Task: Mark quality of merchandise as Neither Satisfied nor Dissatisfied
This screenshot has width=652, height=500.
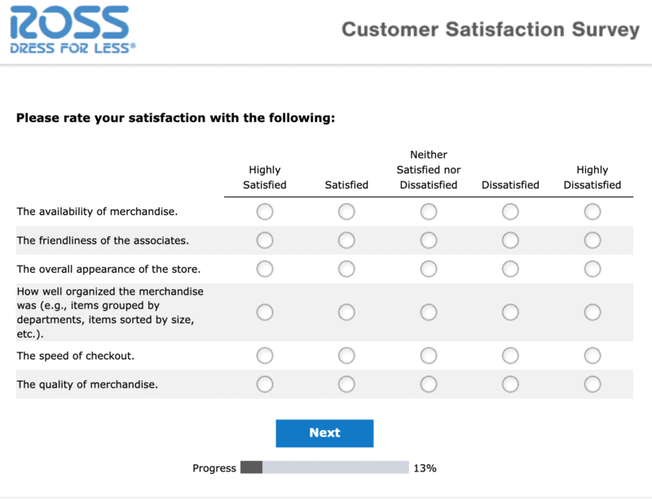Action: (x=429, y=384)
